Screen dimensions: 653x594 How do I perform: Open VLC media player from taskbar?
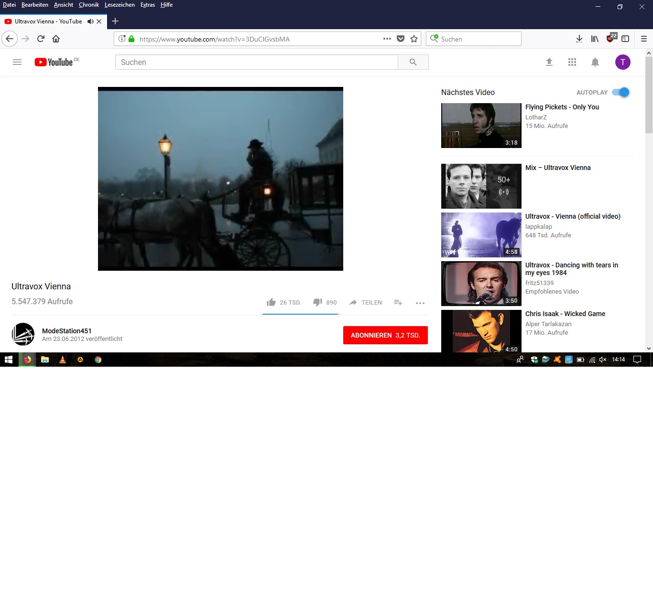pos(63,360)
